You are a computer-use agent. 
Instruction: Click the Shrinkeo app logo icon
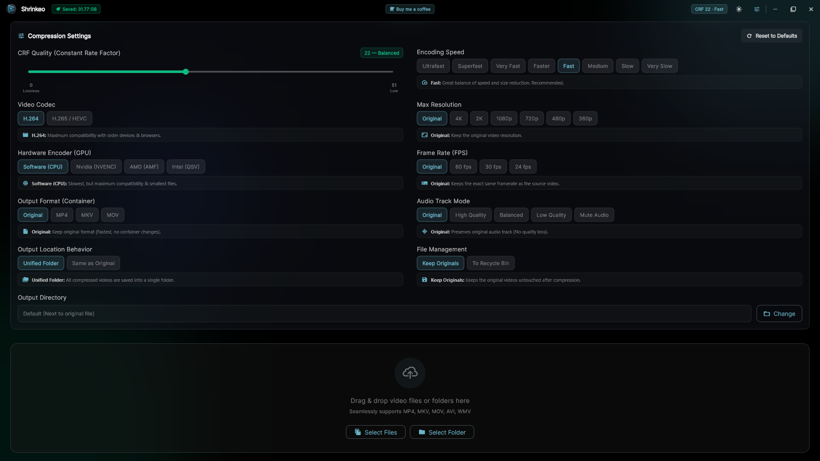pyautogui.click(x=12, y=9)
